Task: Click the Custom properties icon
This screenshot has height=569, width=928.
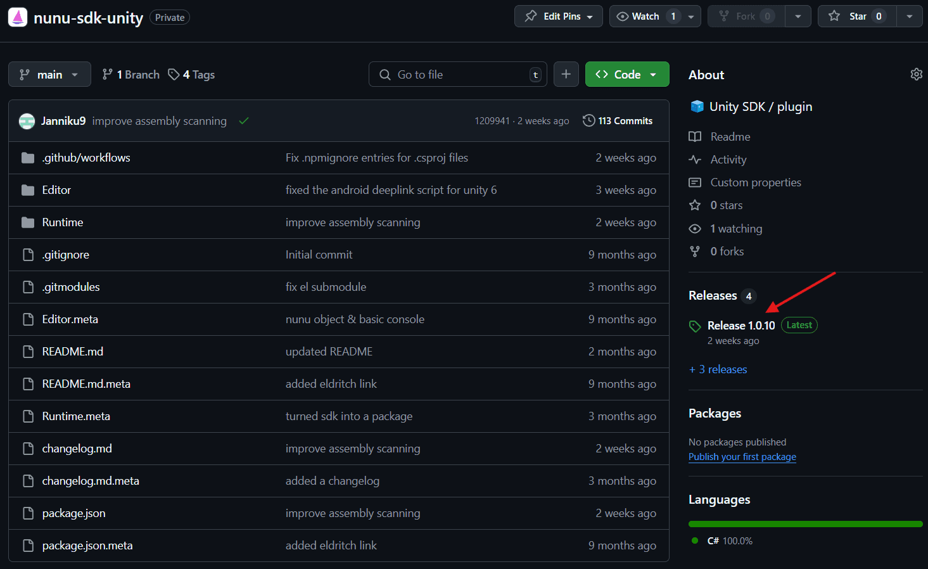Action: click(x=695, y=182)
